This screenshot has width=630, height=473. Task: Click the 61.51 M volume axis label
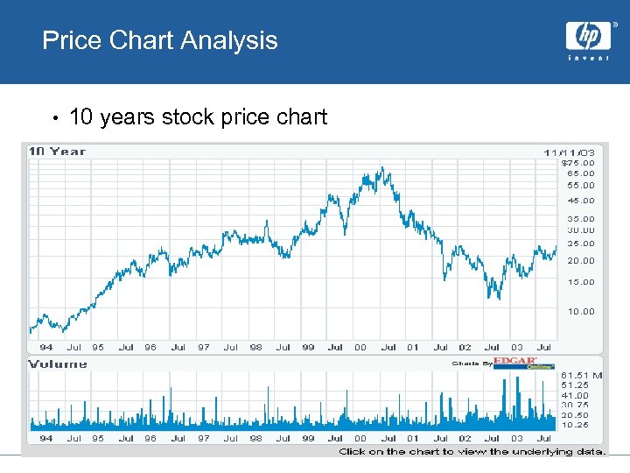tap(582, 375)
